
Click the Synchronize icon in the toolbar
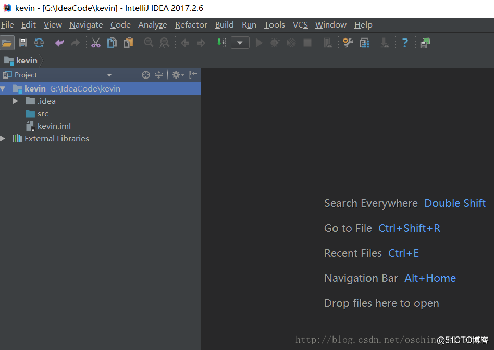click(39, 43)
